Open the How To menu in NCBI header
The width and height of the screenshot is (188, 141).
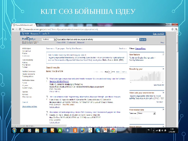45,34
